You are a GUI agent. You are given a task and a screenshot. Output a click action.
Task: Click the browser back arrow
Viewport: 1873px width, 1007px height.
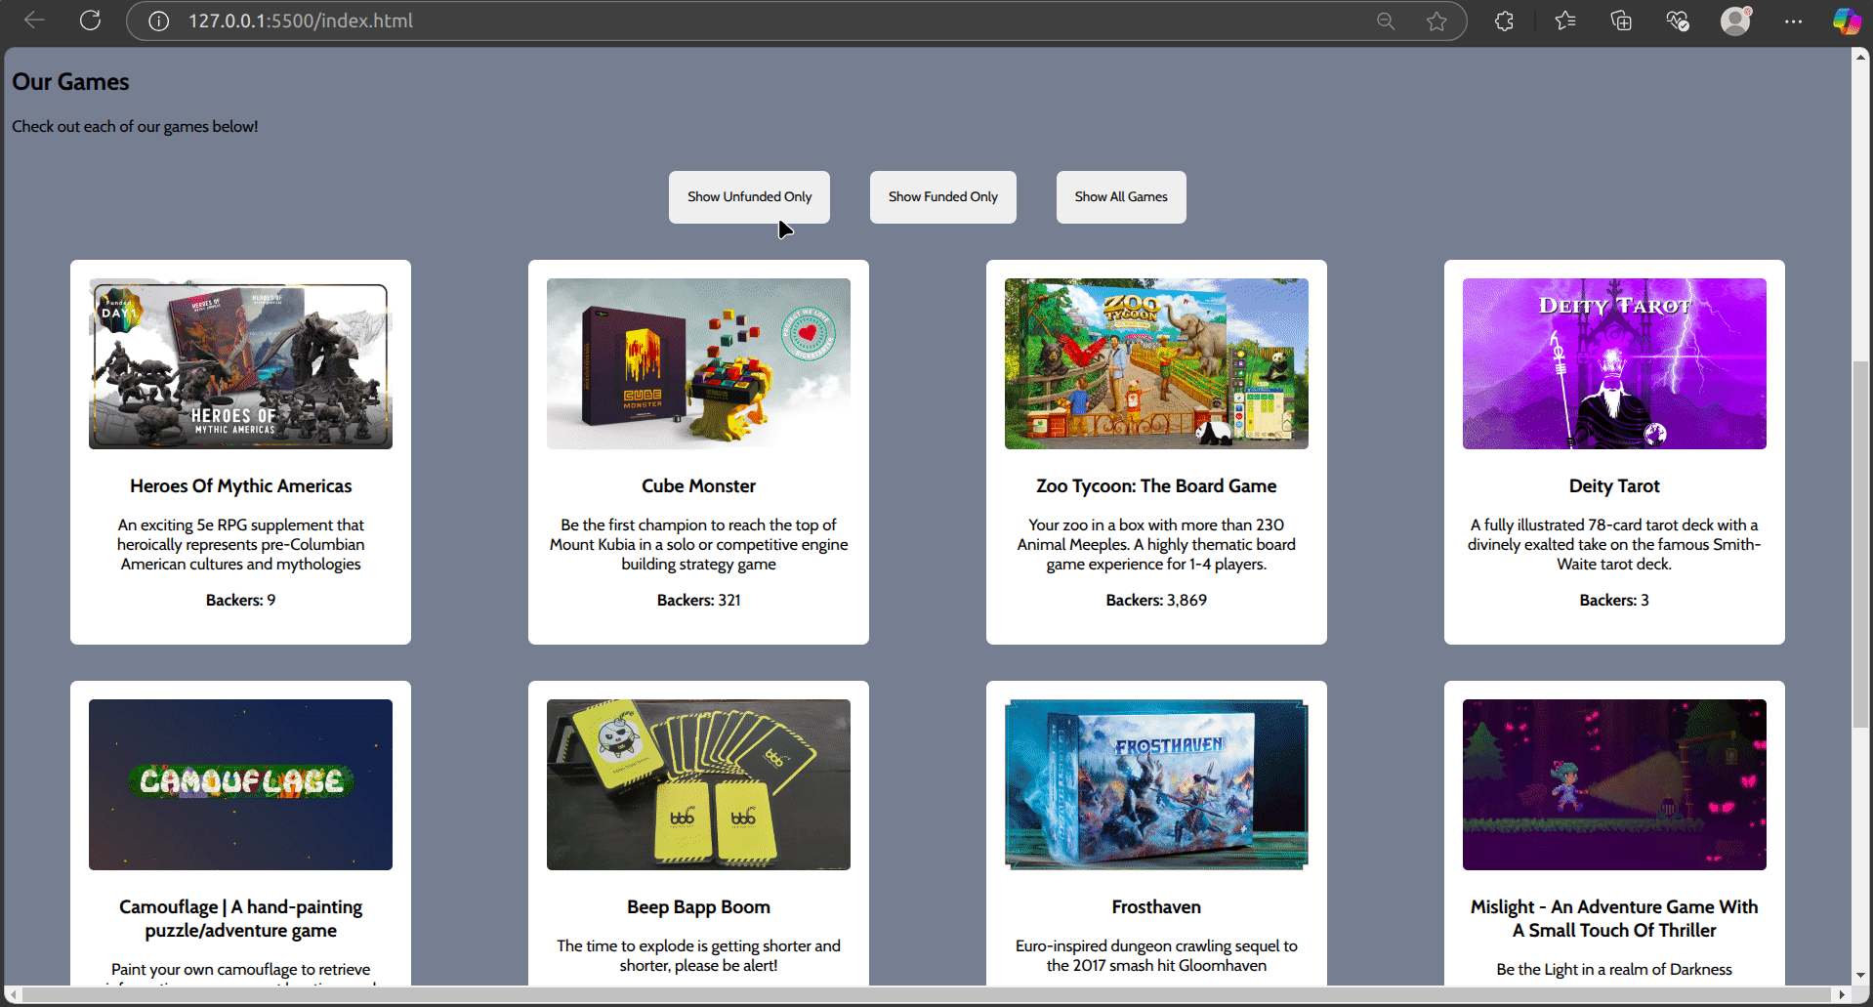tap(34, 21)
